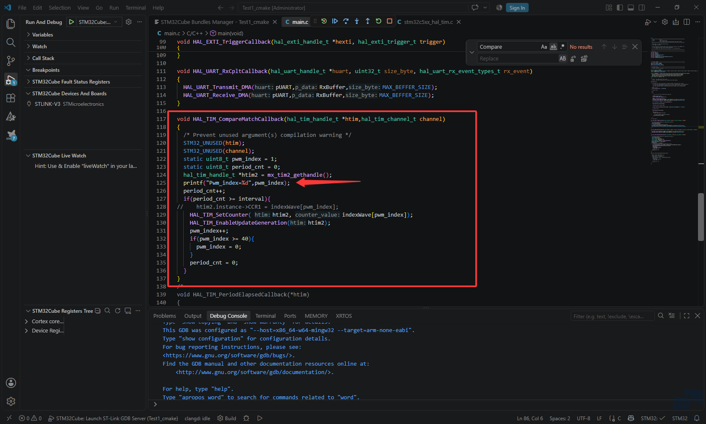Toggle Match Whole Word in find widget
Viewport: 706px width, 424px height.
click(553, 47)
